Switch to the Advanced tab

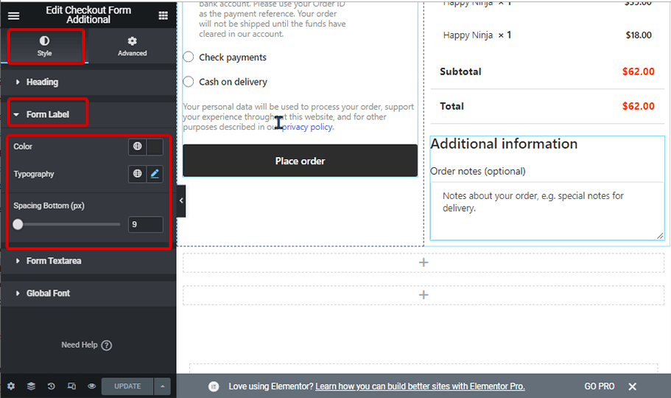coord(133,46)
